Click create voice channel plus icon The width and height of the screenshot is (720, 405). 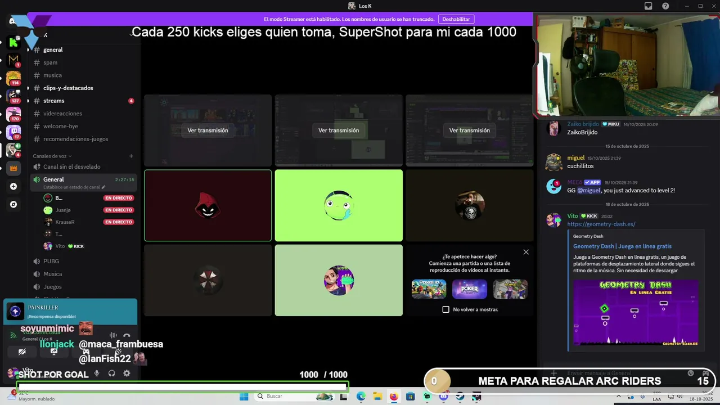pyautogui.click(x=131, y=156)
